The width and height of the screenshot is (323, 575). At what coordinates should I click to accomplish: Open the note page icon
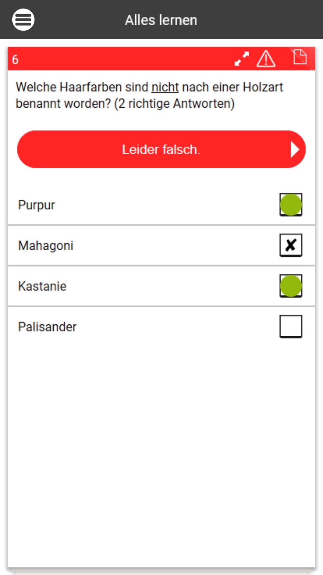300,57
